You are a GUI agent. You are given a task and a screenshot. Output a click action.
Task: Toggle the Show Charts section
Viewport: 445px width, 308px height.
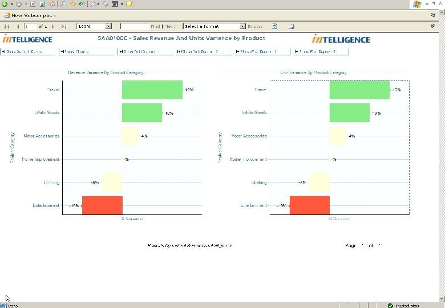86,52
